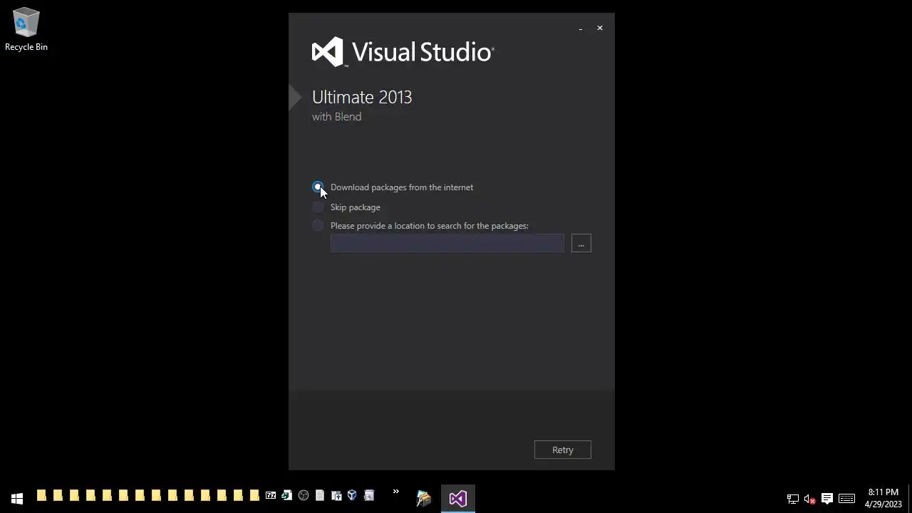Open the green Excel-style taskbar icon
Image resolution: width=912 pixels, height=513 pixels.
tap(287, 496)
